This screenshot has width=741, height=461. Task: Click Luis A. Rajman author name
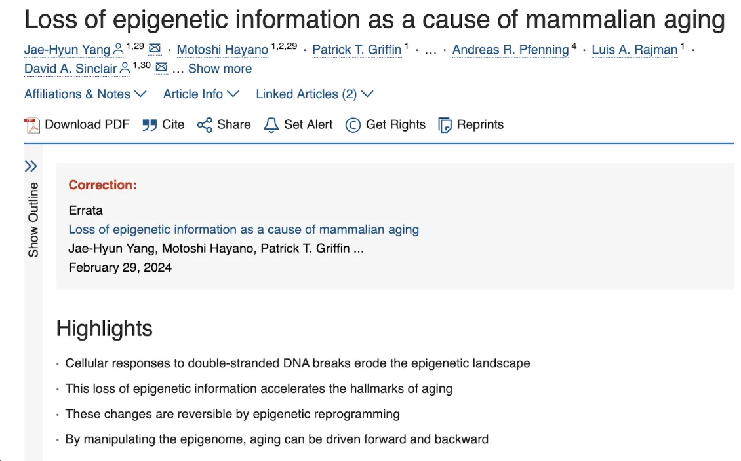634,50
